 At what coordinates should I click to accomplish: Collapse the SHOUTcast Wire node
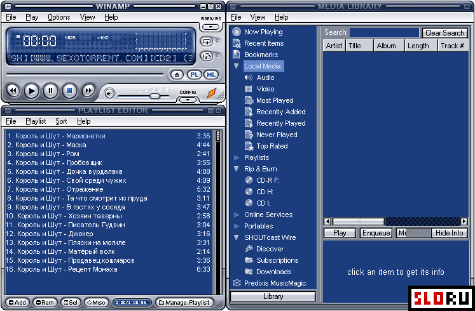pos(237,237)
